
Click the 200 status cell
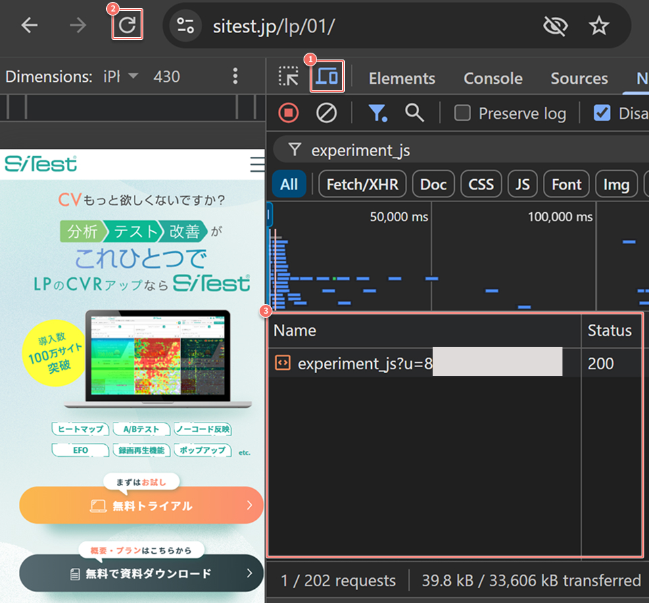coord(600,364)
